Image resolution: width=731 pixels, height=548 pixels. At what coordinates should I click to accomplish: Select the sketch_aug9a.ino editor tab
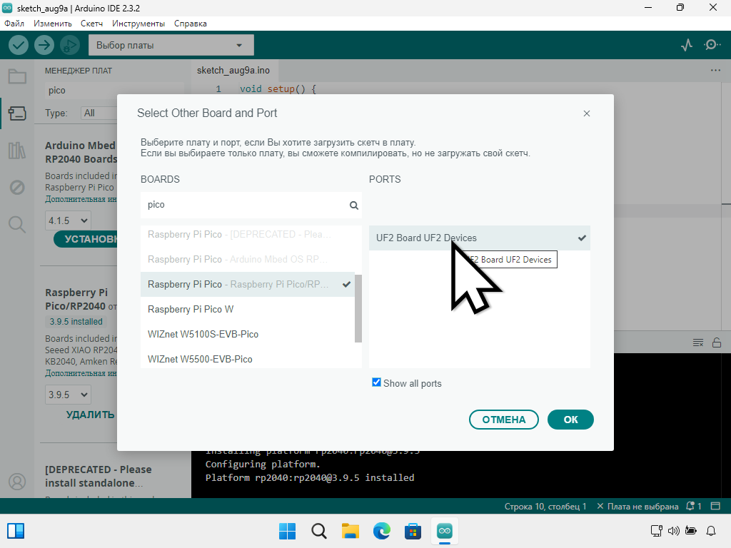tap(233, 71)
